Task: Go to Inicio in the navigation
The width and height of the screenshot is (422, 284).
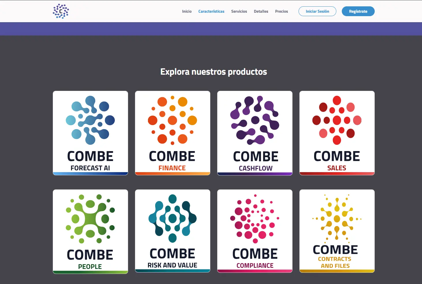Action: point(187,12)
